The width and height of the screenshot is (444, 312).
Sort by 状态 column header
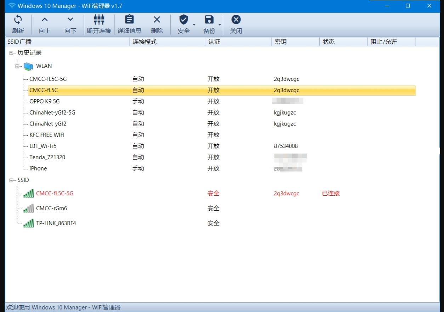point(343,41)
